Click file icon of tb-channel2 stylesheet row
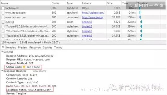This screenshot has height=95, width=167. [x=3, y=31]
